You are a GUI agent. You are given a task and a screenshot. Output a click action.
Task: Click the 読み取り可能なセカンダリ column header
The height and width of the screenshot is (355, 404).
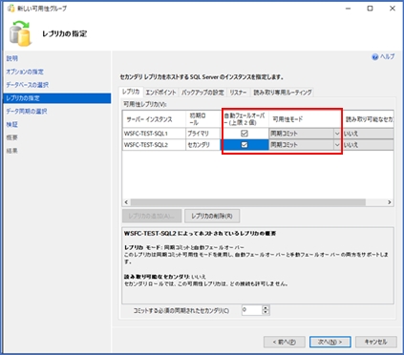click(x=368, y=119)
